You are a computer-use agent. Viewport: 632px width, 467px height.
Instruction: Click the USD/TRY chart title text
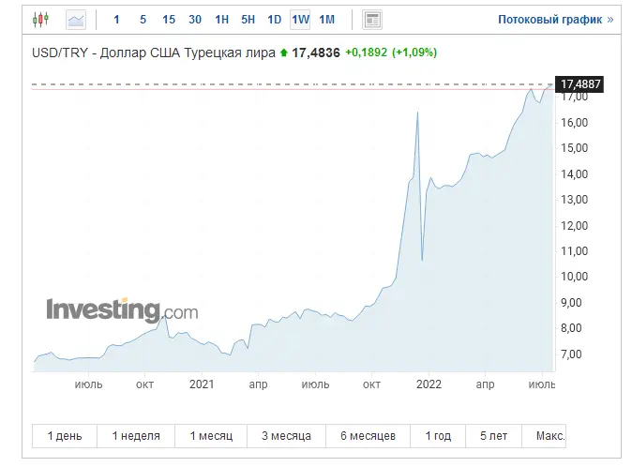(x=153, y=53)
